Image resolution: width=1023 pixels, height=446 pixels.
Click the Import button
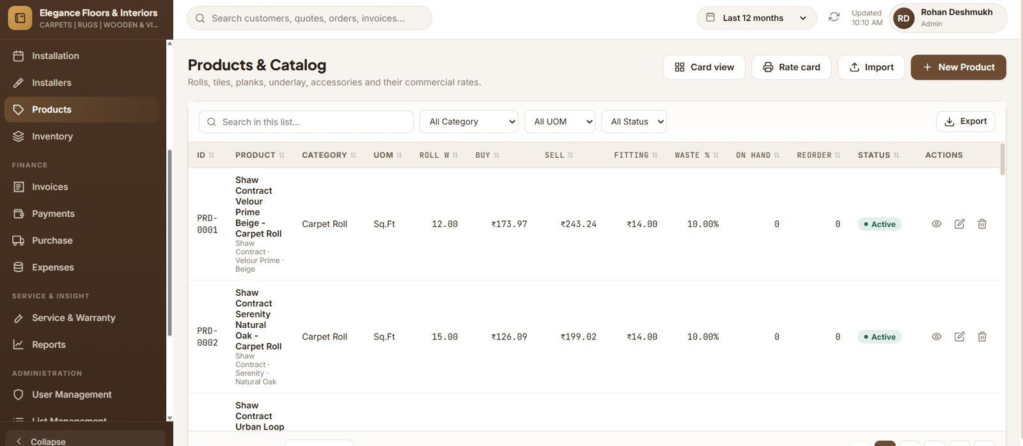(x=871, y=67)
